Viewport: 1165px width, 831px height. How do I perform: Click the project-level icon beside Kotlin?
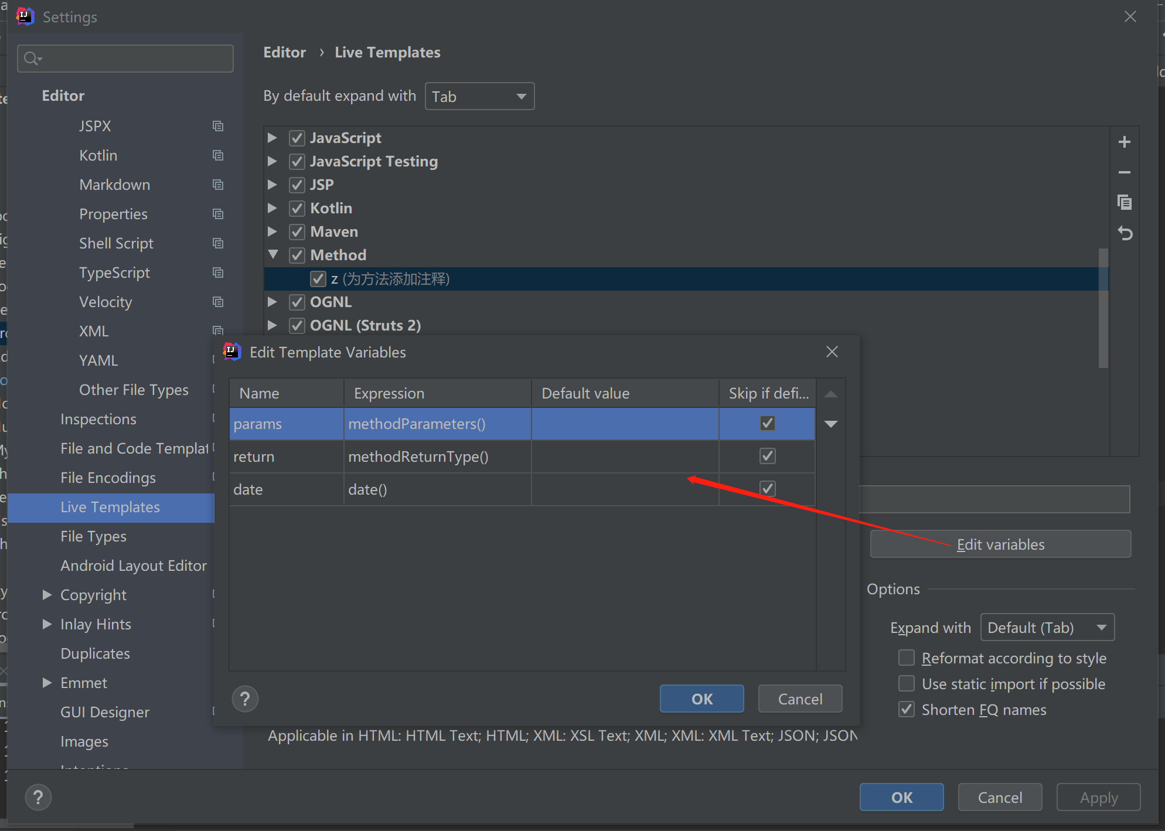click(218, 155)
